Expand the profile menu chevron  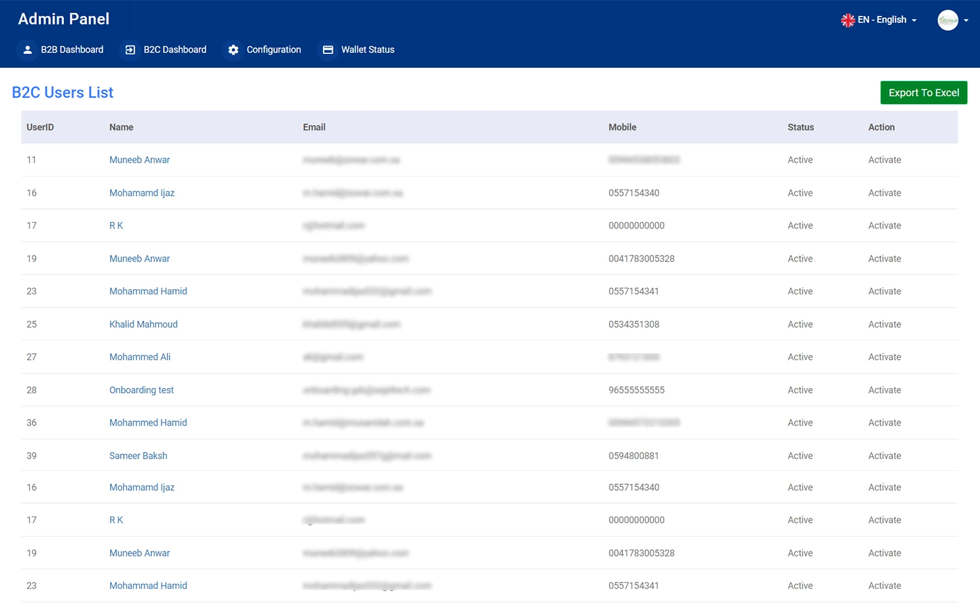pos(966,20)
